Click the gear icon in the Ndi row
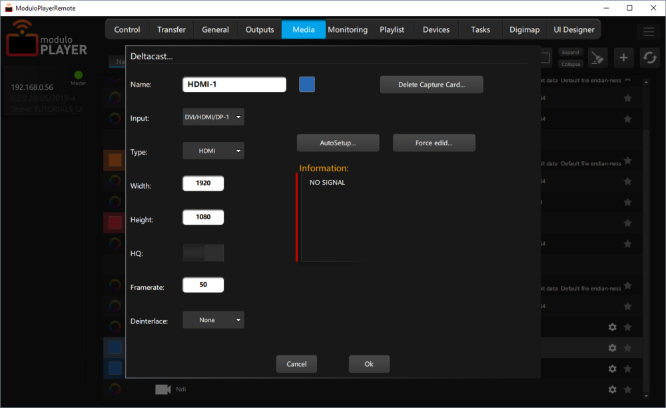666x408 pixels. [612, 389]
